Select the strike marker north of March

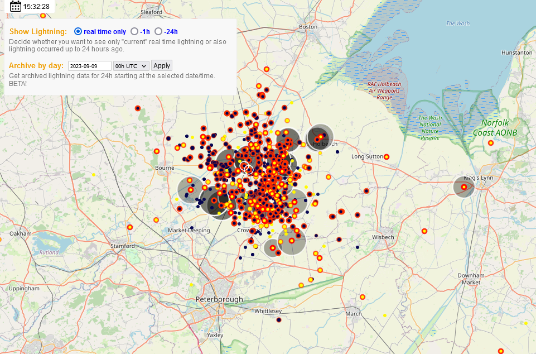tap(363, 297)
